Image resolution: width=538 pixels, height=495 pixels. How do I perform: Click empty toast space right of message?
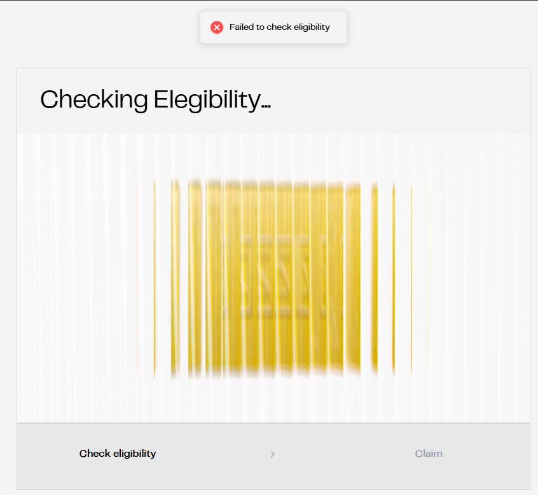[x=338, y=27]
